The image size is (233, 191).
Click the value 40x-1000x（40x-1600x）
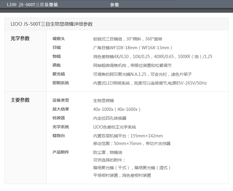click(x=117, y=109)
